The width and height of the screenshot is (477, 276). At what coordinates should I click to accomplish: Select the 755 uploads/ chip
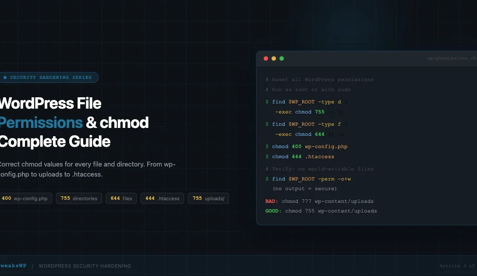point(208,198)
